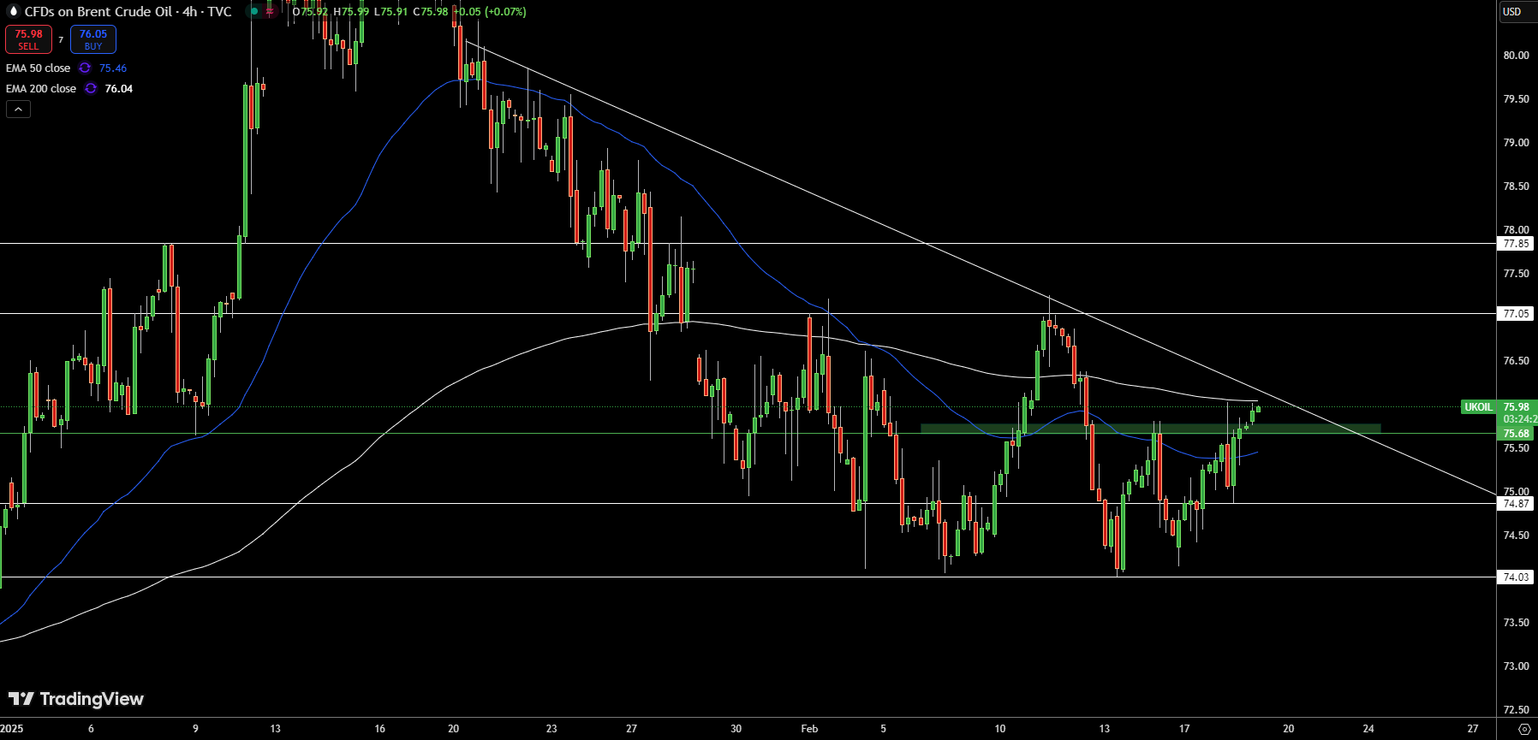Click the UKOIL symbol label on the price axis
Screen dimensions: 1538x740
(x=1479, y=407)
